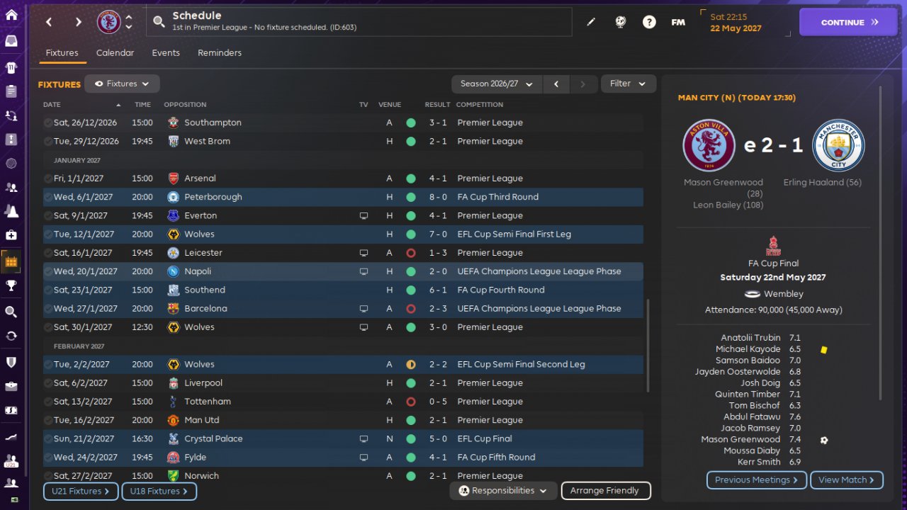Switch to the Fixtures tab
The width and height of the screenshot is (907, 510).
coord(62,53)
